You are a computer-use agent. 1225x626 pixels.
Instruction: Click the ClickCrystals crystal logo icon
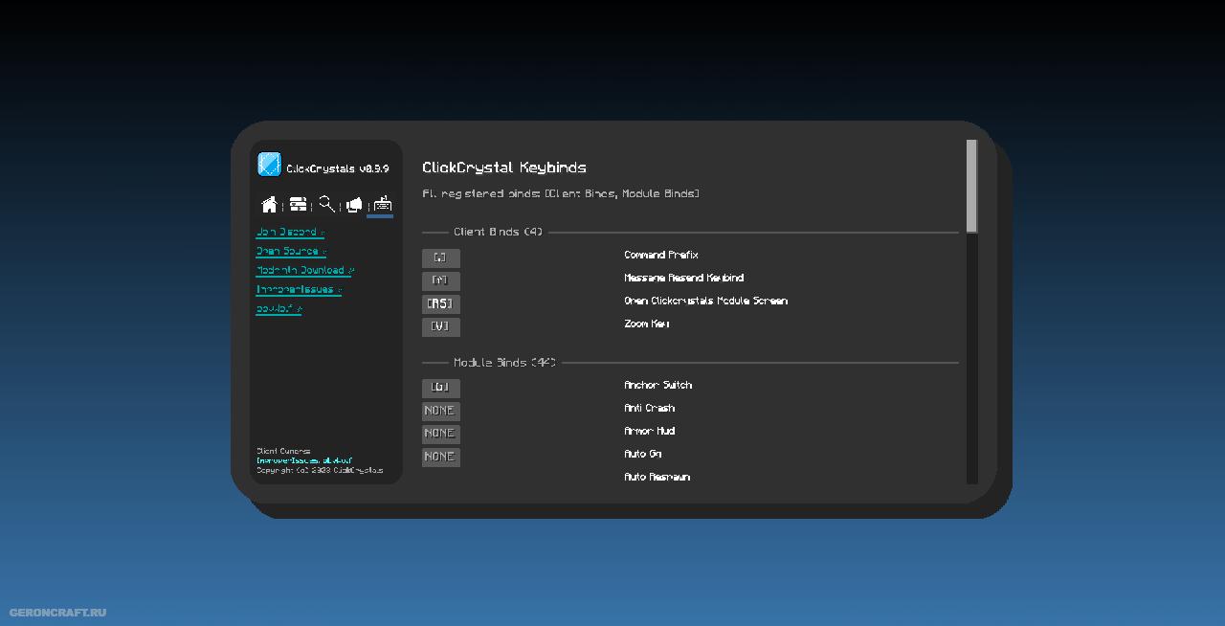(x=269, y=165)
